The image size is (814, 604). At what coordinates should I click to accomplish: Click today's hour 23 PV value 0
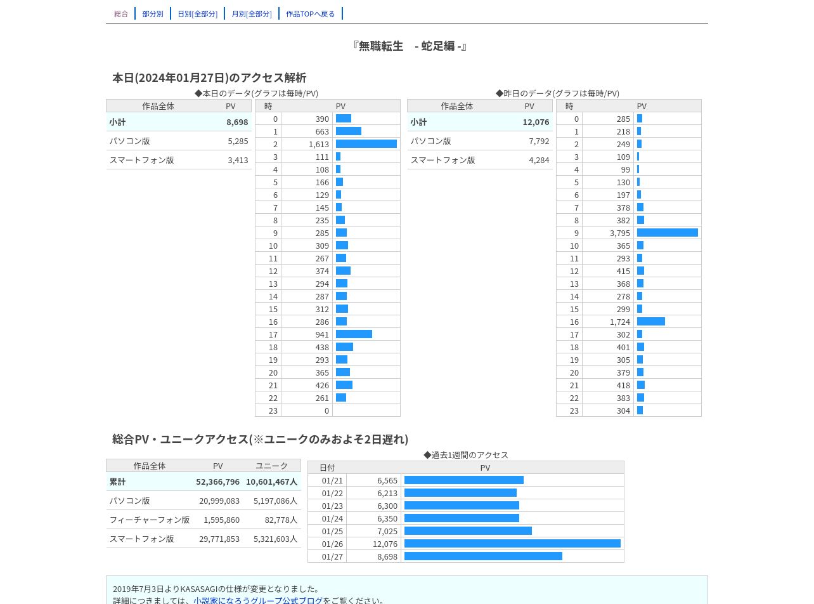326,410
